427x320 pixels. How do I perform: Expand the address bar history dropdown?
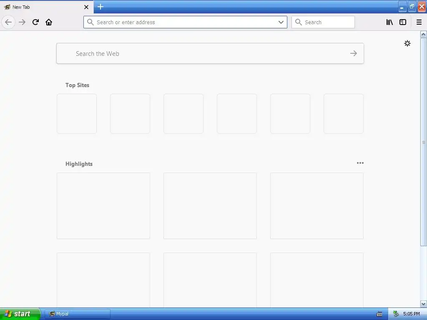point(281,22)
